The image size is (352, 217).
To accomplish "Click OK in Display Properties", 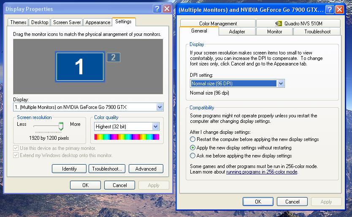I will click(x=85, y=185).
